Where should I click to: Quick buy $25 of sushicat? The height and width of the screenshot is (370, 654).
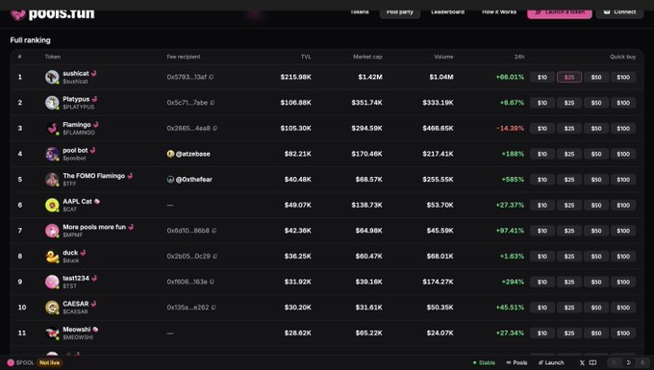pos(569,77)
